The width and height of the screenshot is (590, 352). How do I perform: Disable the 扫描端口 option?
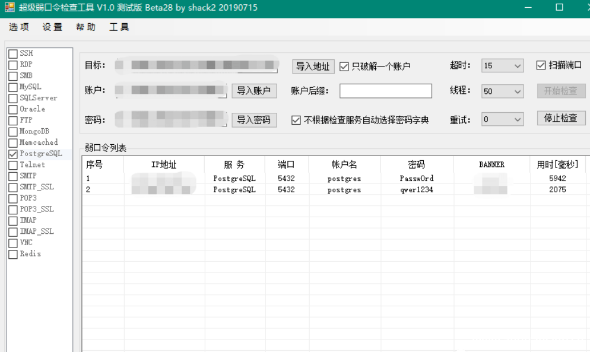coord(542,65)
